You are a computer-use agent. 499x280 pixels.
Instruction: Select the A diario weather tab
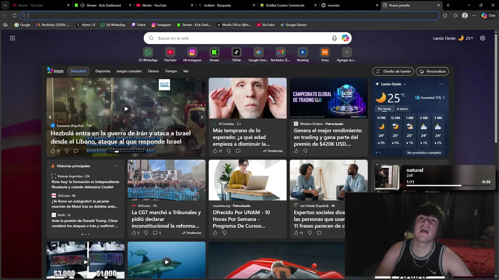point(402,109)
